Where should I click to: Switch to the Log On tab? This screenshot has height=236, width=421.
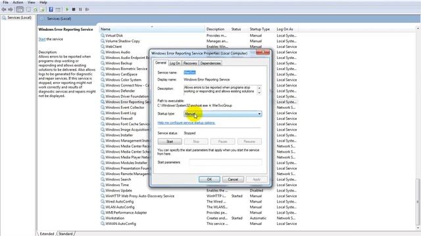click(175, 63)
